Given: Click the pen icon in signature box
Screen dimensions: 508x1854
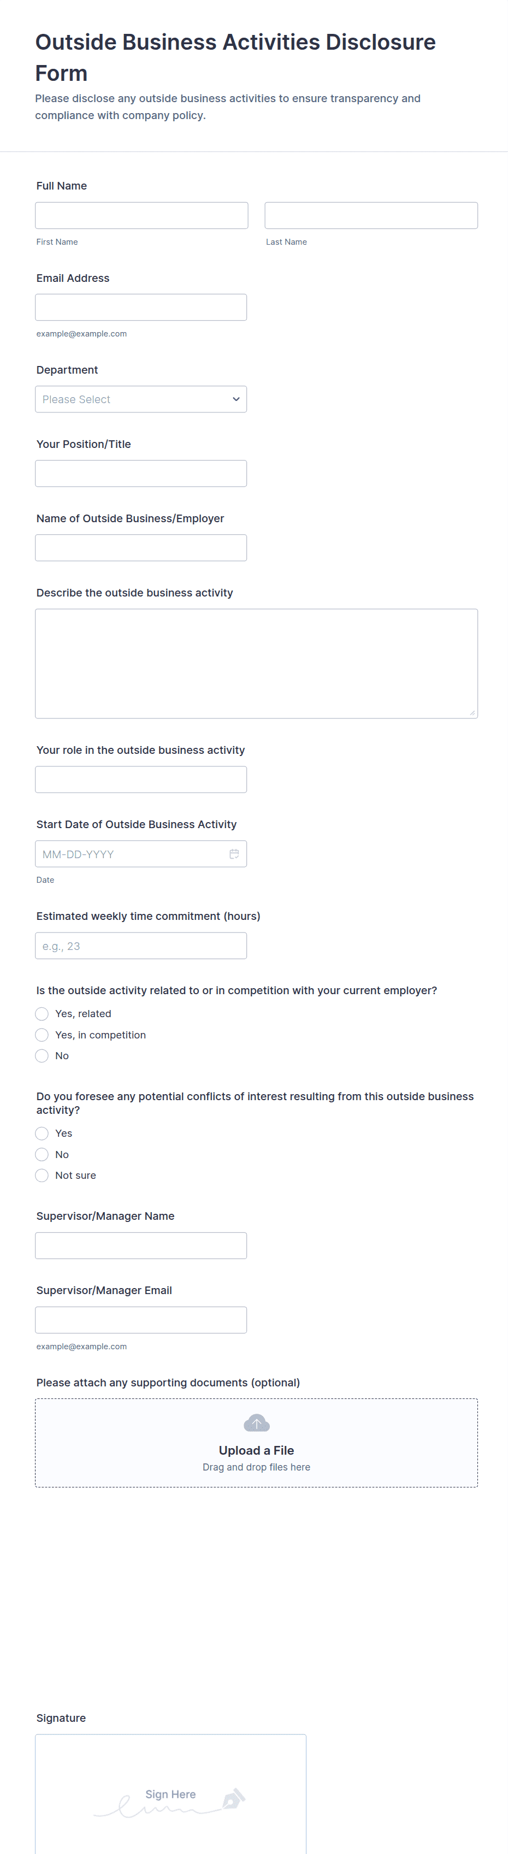Looking at the screenshot, I should click(233, 1799).
